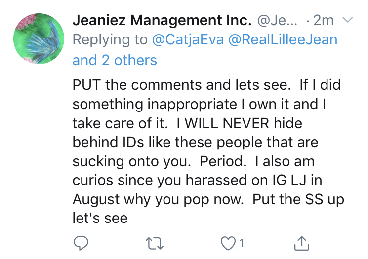Screen dimensions: 368x259
Task: Visit the @CatjaEva mention link
Action: tap(188, 39)
